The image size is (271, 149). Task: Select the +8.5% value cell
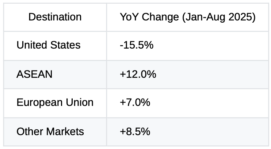187,132
